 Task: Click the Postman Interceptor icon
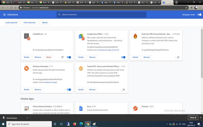(x=27, y=68)
